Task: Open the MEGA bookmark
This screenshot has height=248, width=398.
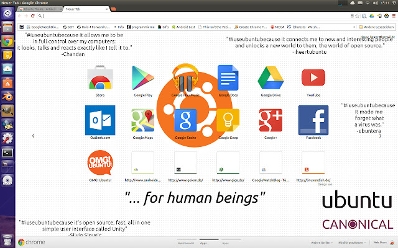Action: point(277,27)
